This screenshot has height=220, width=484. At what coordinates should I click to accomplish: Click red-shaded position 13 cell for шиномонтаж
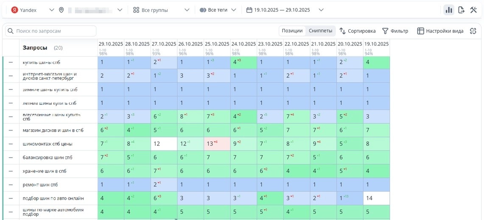[217, 144]
